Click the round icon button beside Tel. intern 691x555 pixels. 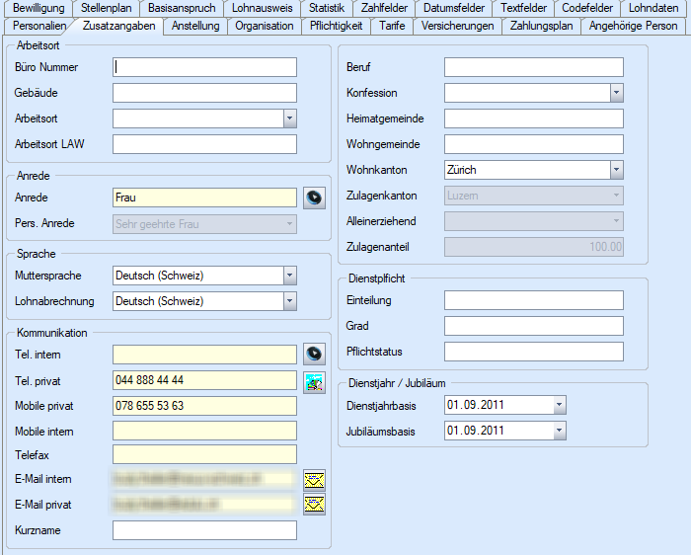pos(314,354)
